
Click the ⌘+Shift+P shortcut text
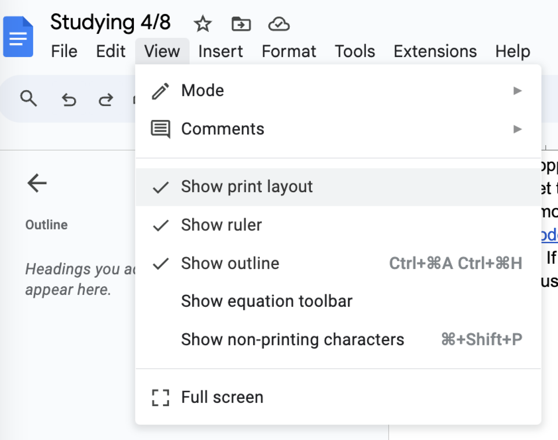(482, 339)
